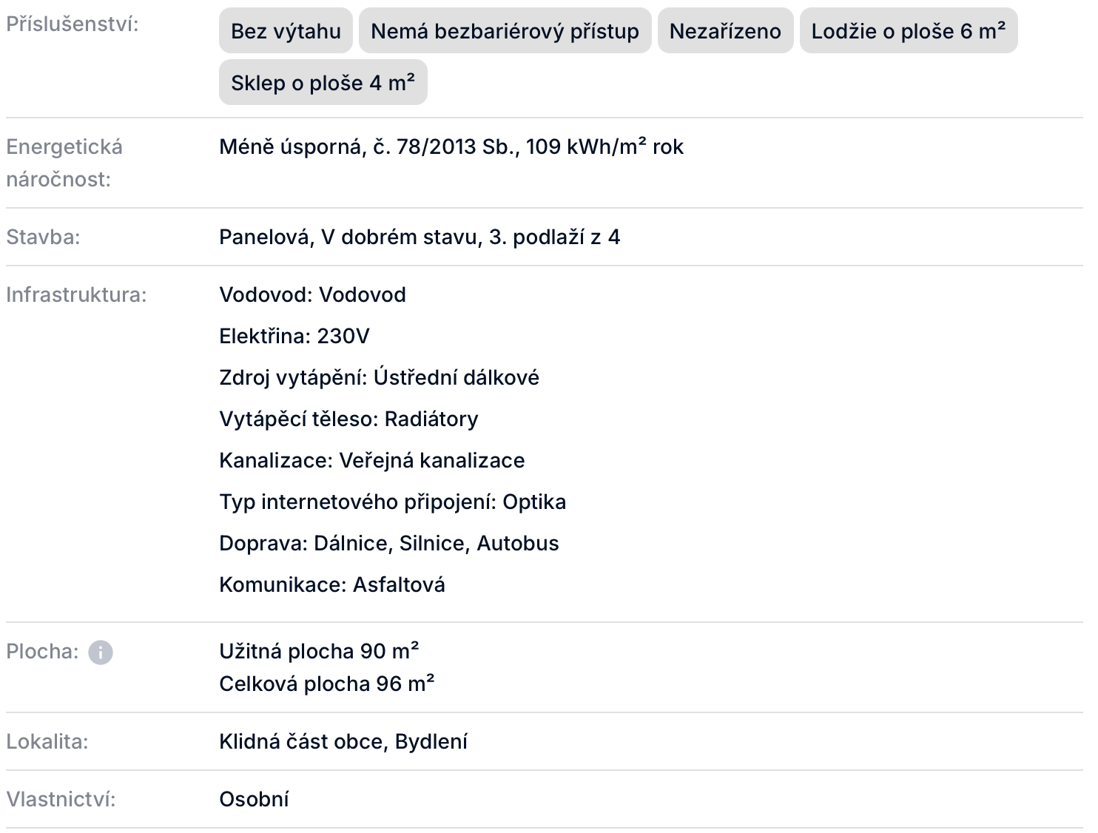
Task: Click the "Klidná část obce, Bydlení" text
Action: coord(343,741)
